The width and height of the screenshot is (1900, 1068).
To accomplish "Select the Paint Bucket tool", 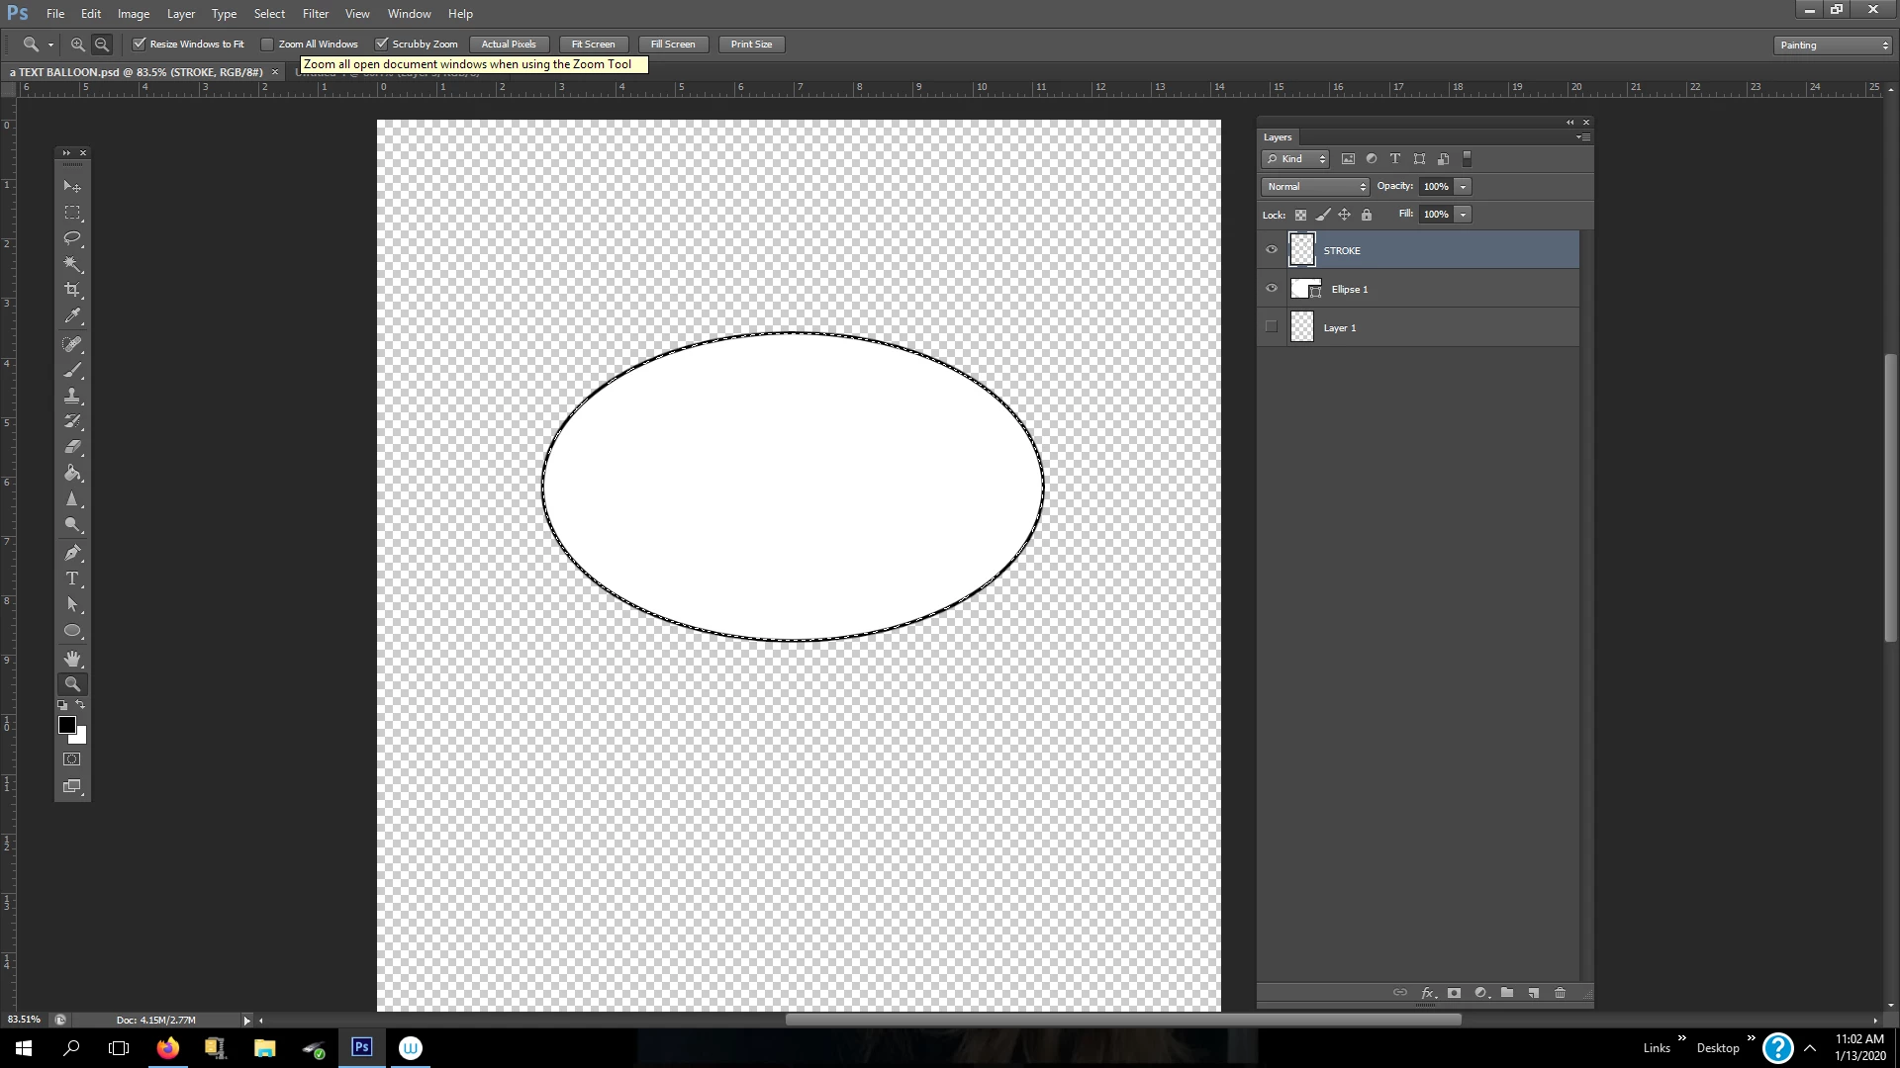I will point(72,474).
